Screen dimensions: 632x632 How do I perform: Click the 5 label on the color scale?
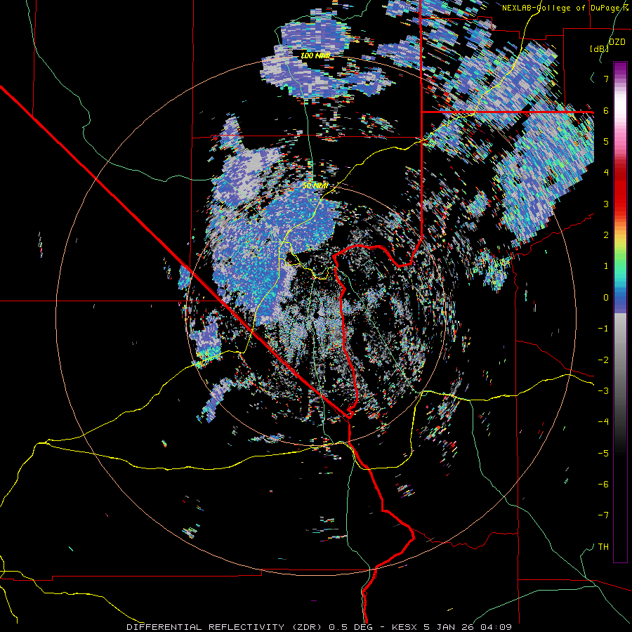[x=606, y=141]
